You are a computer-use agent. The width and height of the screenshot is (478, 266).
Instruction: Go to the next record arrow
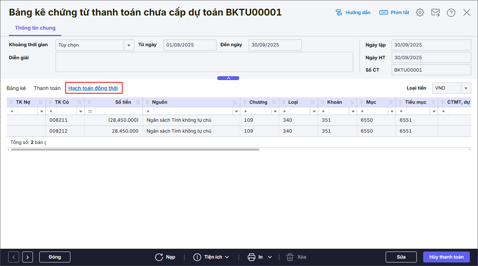28,257
